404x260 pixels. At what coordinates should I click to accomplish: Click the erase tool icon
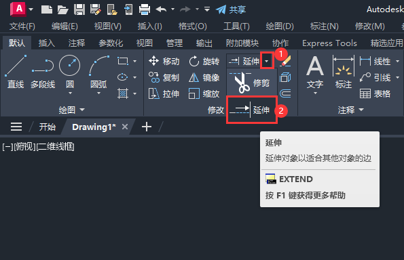(285, 61)
